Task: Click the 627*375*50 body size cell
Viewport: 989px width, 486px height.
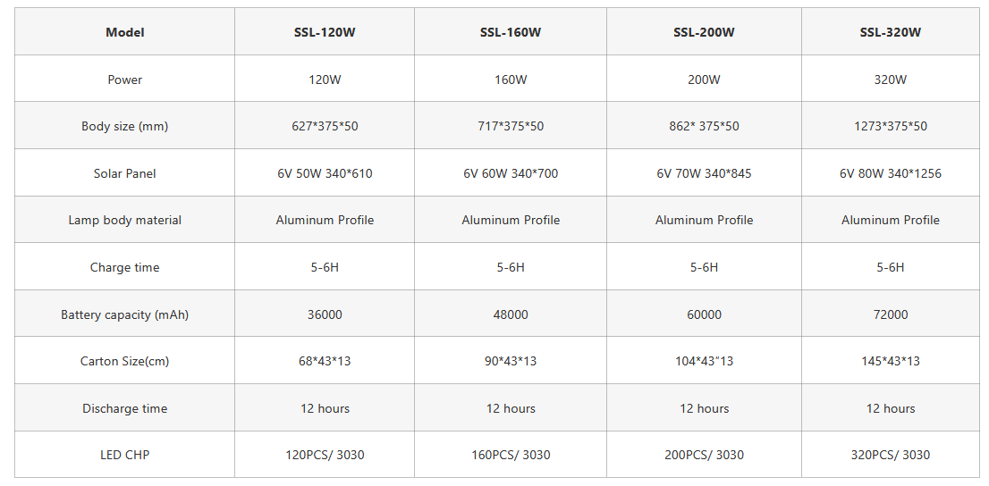Action: 325,126
